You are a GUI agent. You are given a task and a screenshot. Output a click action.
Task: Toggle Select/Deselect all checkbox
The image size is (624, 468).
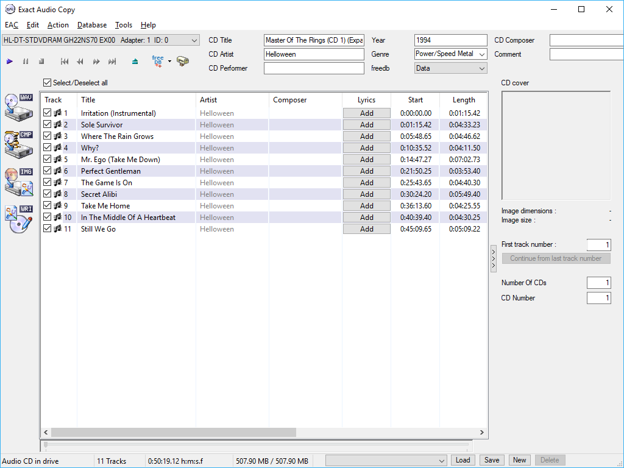[47, 83]
